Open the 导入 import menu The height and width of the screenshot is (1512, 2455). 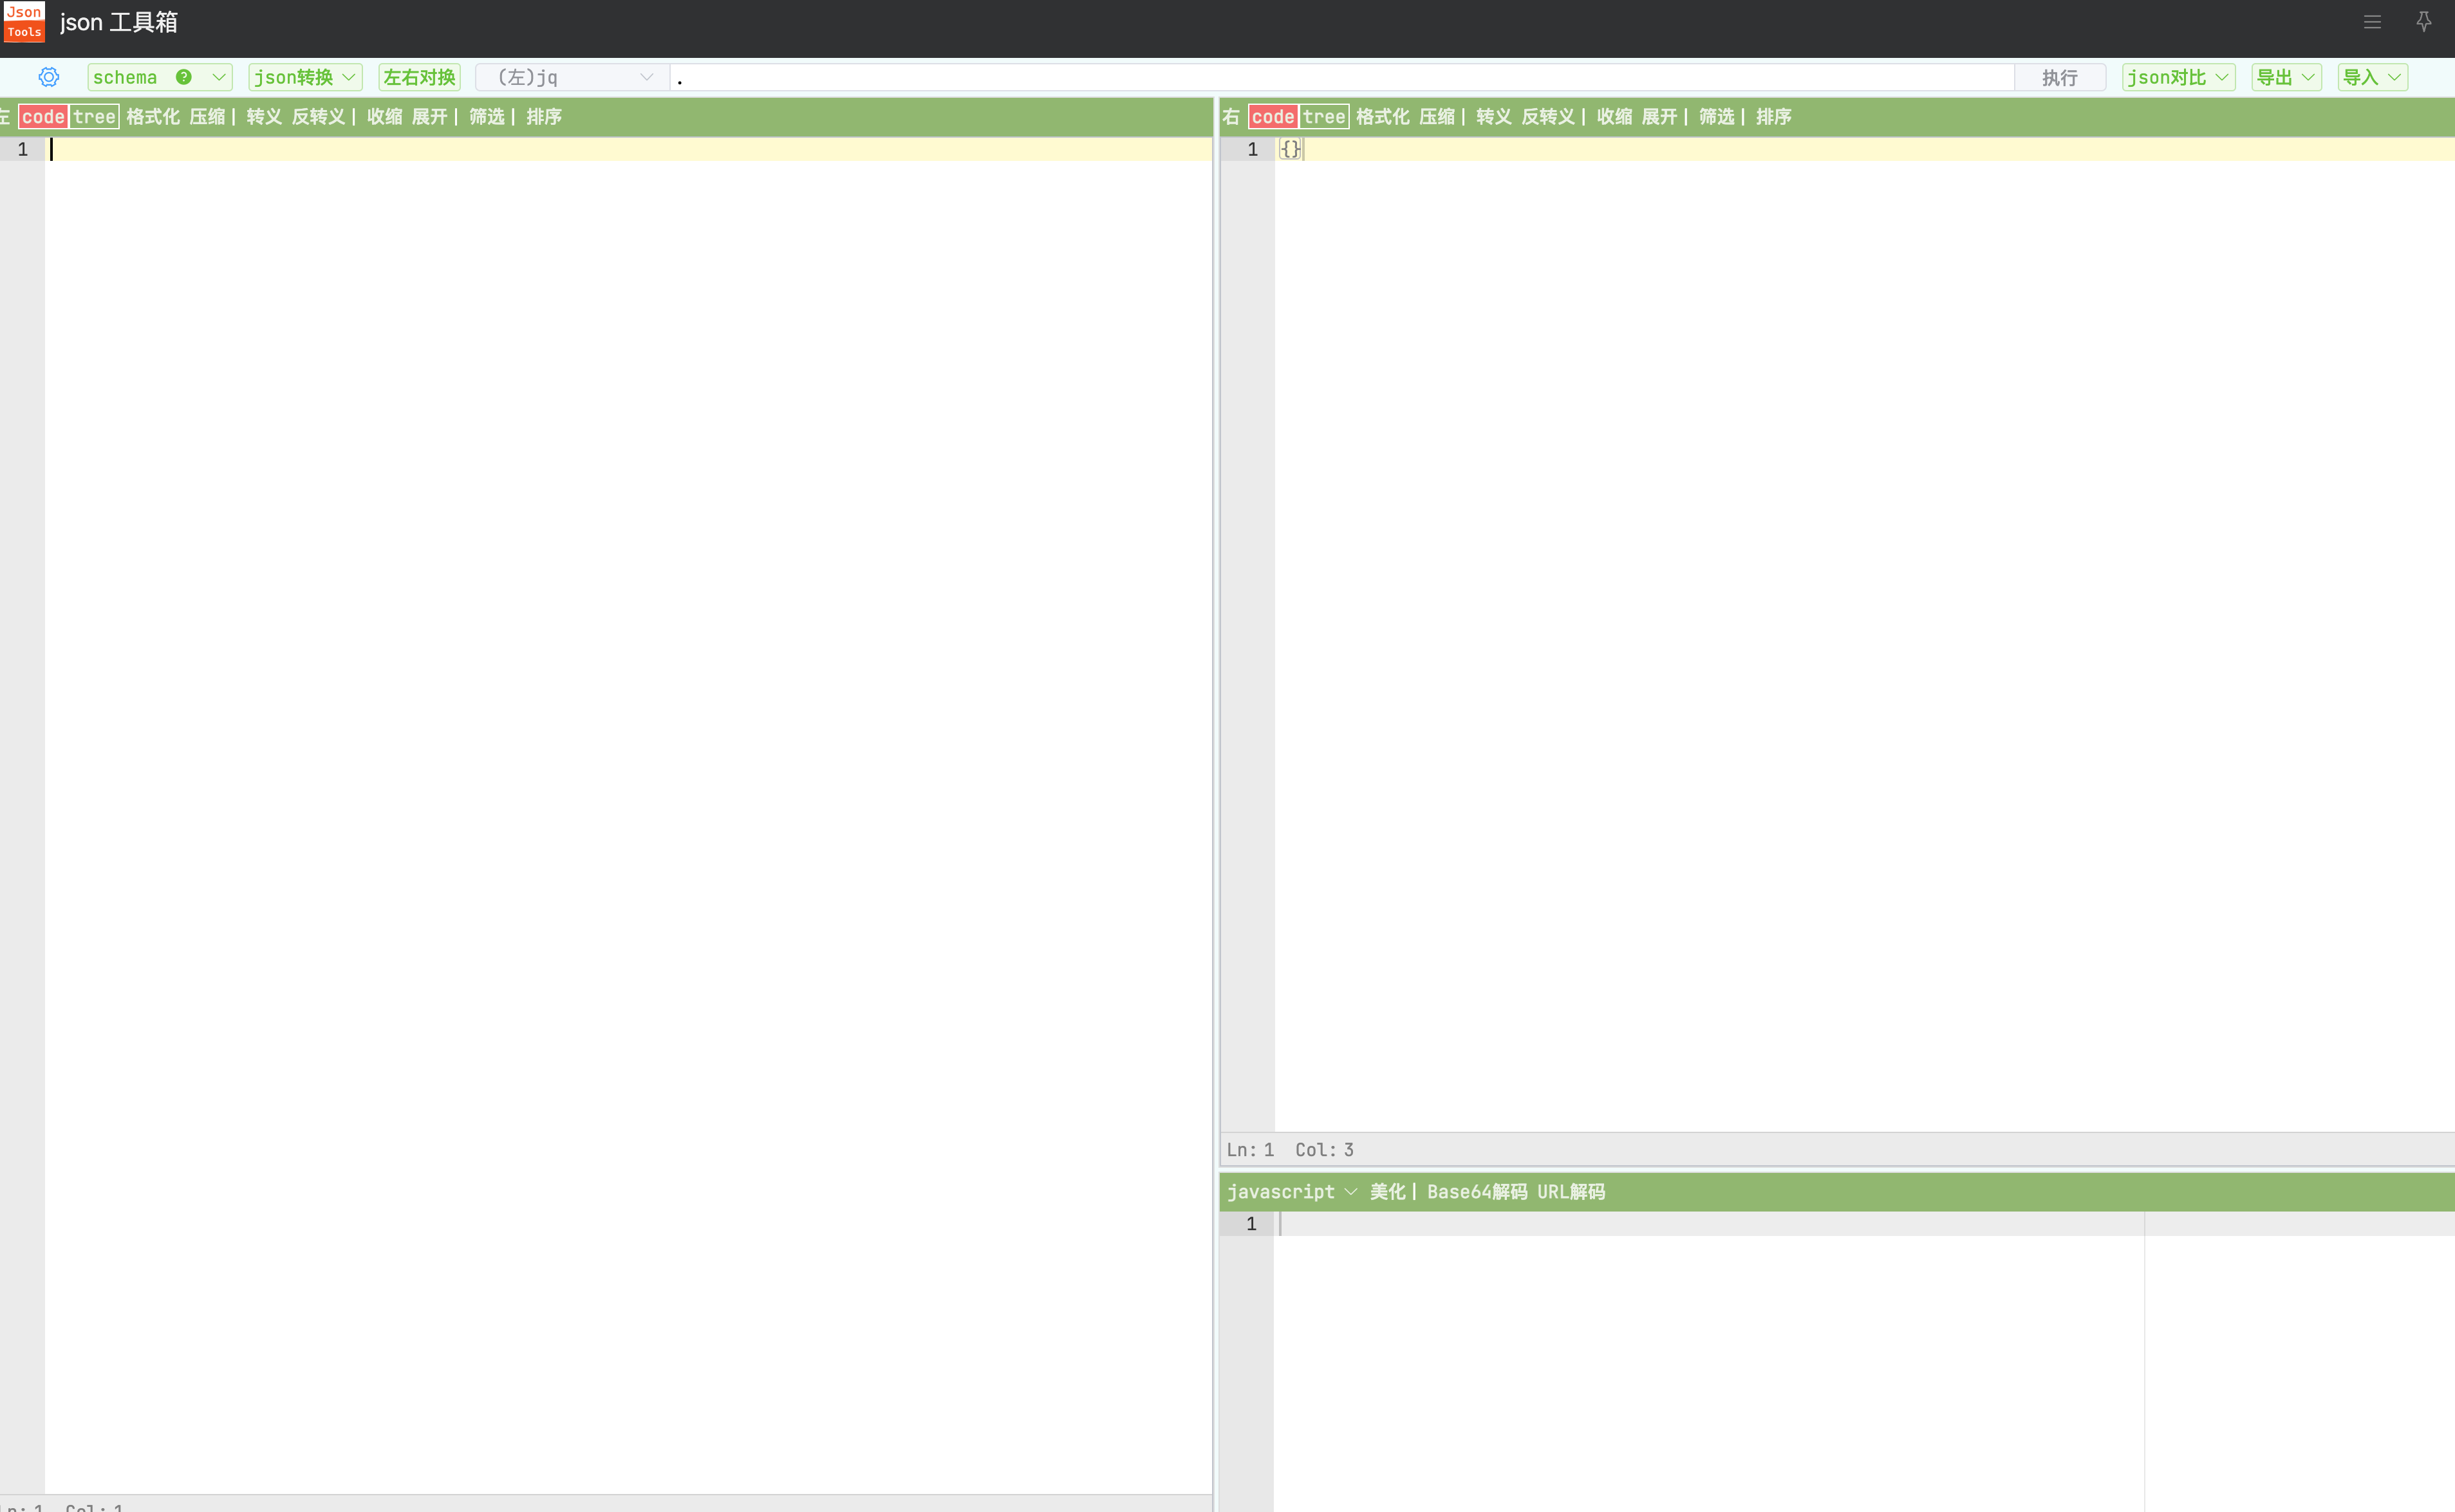pyautogui.click(x=2372, y=77)
